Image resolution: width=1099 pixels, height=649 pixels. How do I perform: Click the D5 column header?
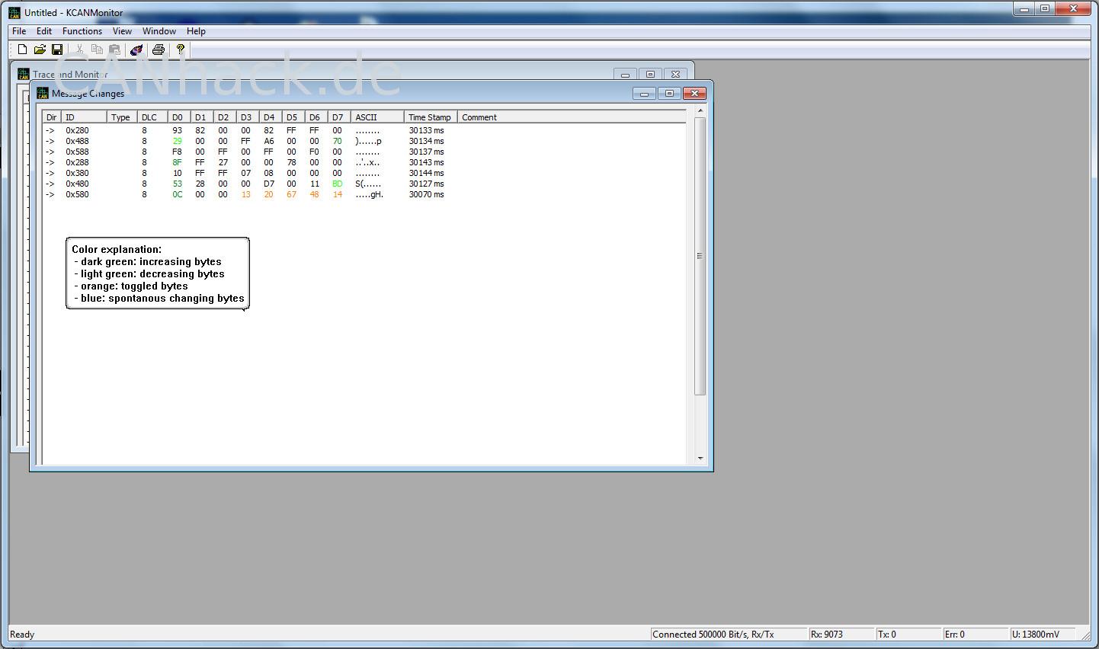point(293,117)
